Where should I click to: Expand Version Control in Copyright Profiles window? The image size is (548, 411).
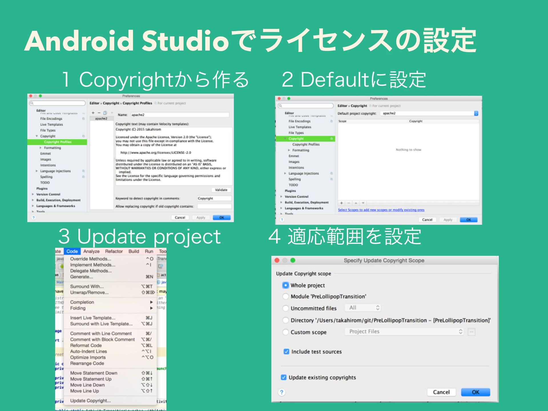(x=33, y=194)
